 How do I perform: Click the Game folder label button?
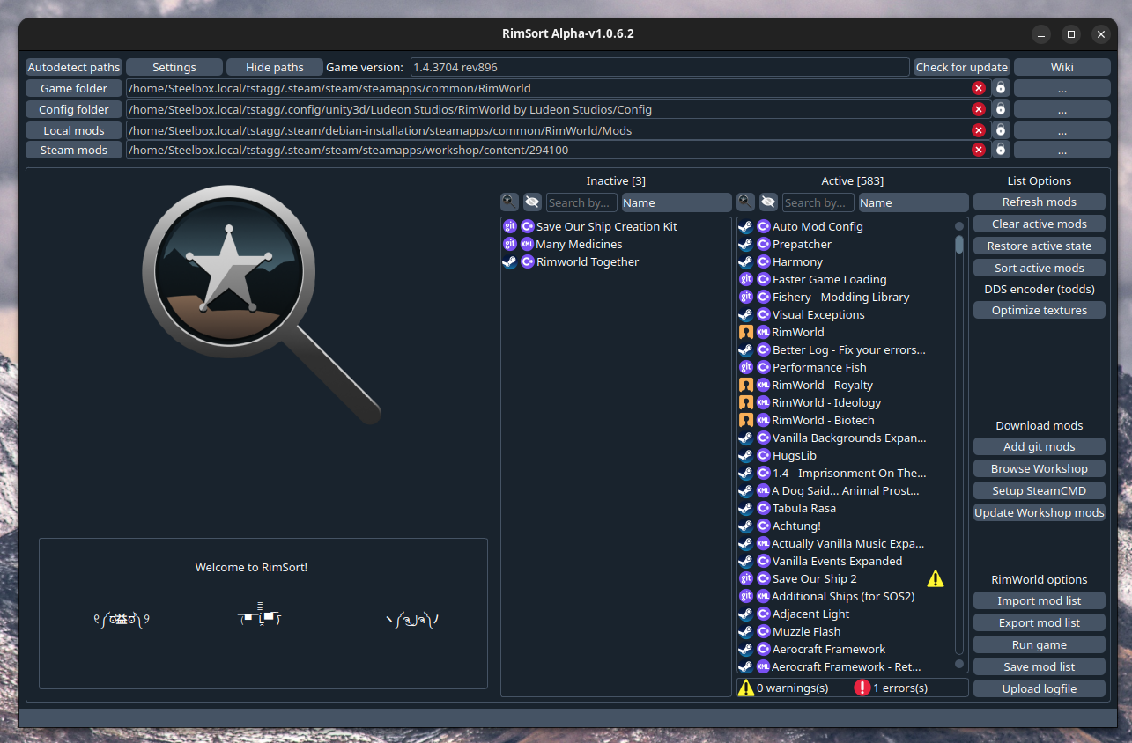74,88
